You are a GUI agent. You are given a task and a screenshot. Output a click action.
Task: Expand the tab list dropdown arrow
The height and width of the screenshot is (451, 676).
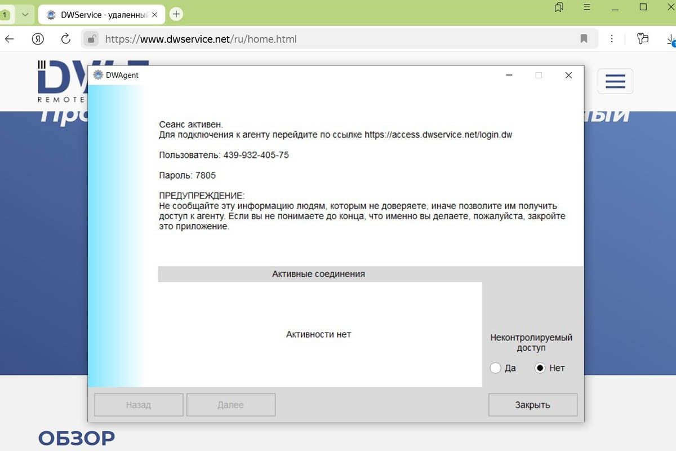click(x=25, y=15)
